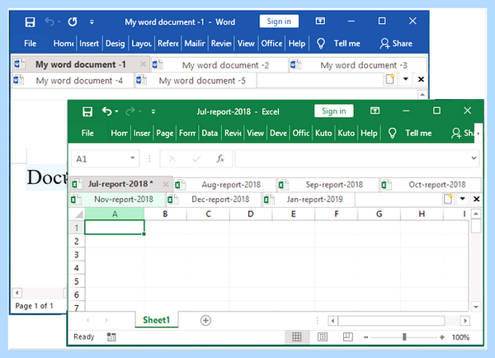Expand the Name Box dropdown arrow
495x358 pixels.
(x=133, y=158)
